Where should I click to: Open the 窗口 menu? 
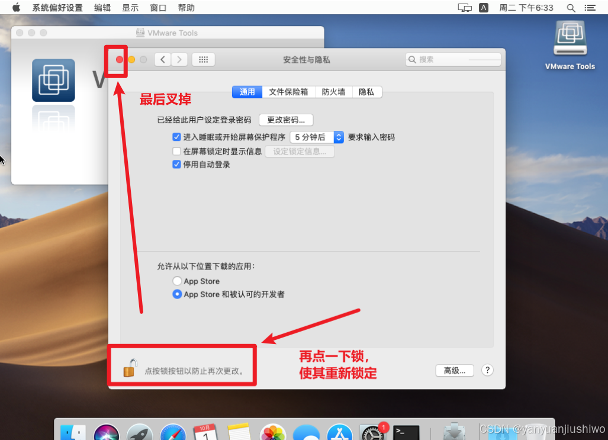(158, 8)
